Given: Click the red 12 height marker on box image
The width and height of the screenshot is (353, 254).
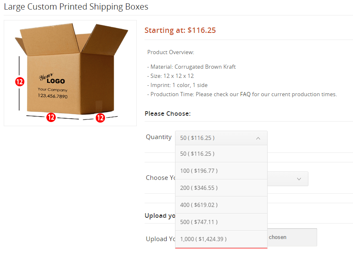Looking at the screenshot, I should (x=20, y=82).
